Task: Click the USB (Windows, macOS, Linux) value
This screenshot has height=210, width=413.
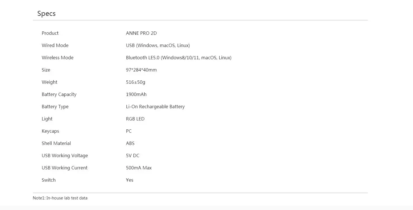Action: point(158,45)
